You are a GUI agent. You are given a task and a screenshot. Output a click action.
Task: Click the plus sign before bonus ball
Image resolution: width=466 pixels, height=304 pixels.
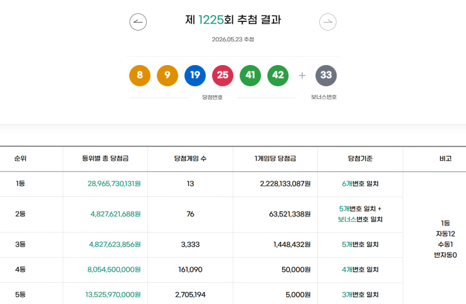pyautogui.click(x=302, y=76)
